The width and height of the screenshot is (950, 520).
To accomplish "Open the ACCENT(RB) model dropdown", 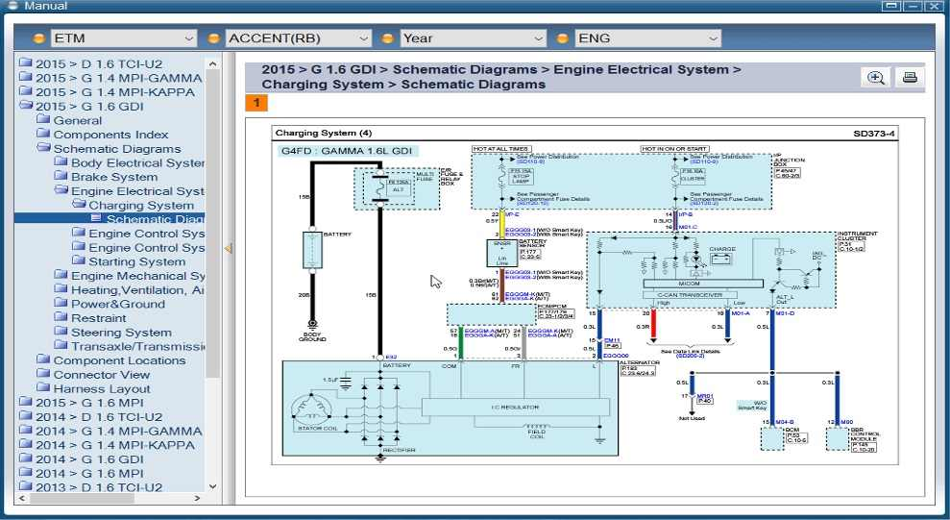I will [298, 38].
